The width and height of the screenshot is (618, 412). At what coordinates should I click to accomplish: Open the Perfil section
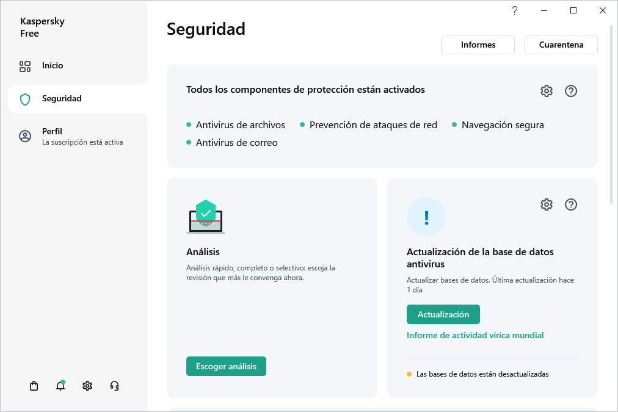click(x=52, y=131)
